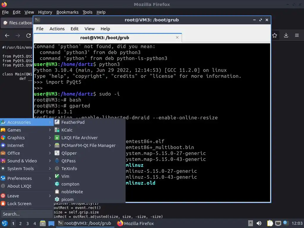
Task: Start Qlipper clipboard tool
Action: (x=90, y=153)
